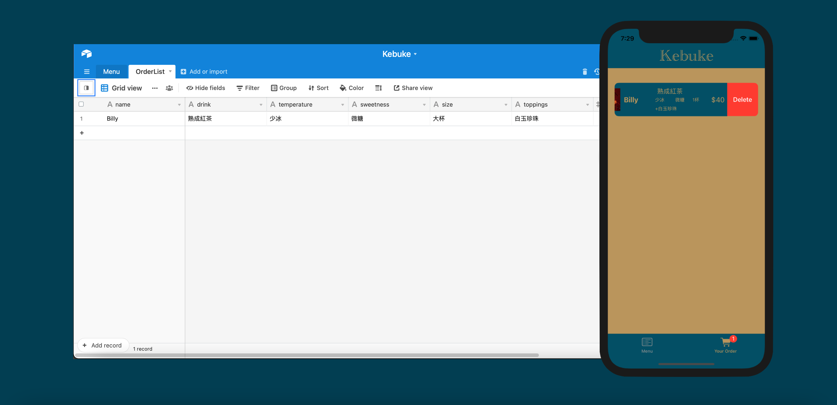
Task: Open the revision history clock icon
Action: 597,71
